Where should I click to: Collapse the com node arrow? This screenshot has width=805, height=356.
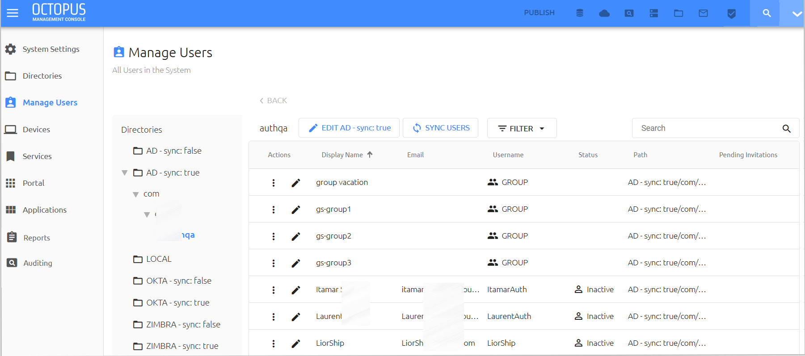point(136,194)
